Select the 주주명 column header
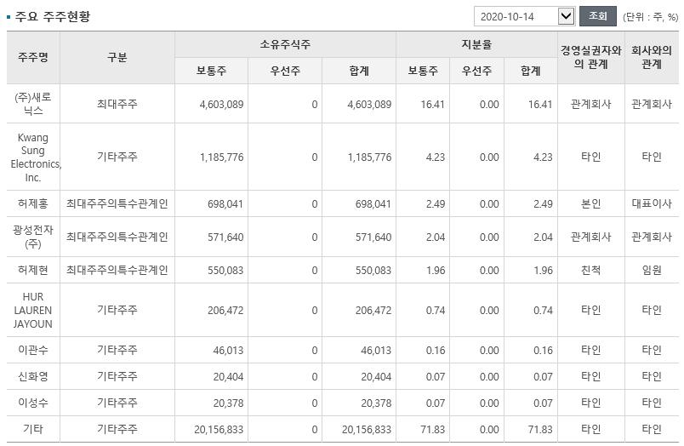Screen dimensions: 684x446 click(33, 57)
